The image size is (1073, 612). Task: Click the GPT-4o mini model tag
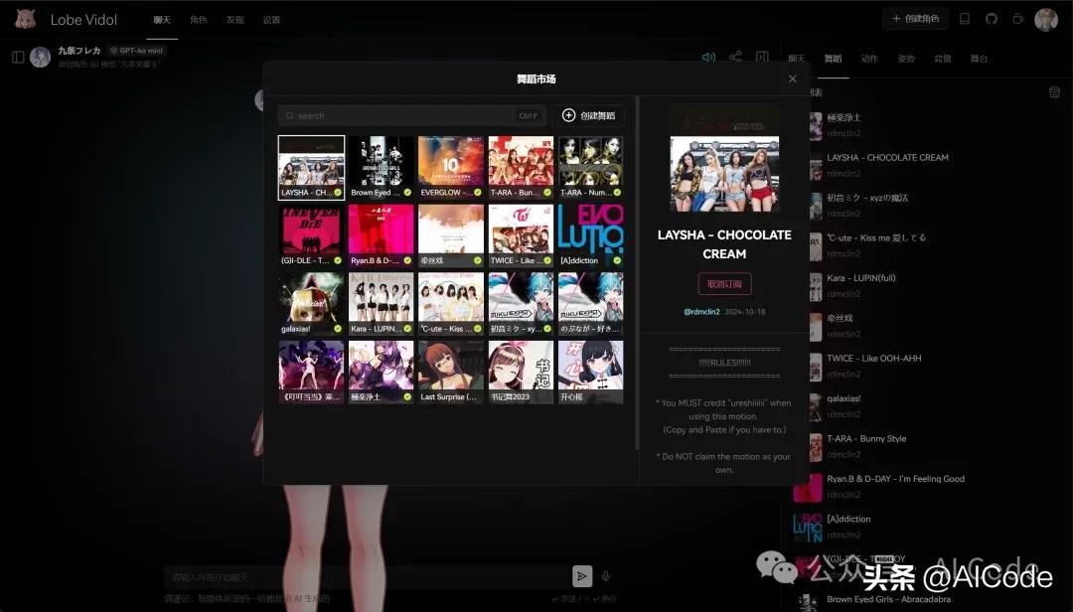tap(137, 51)
